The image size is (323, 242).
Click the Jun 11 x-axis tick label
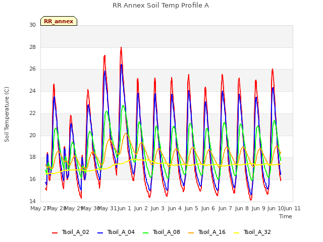292,208
